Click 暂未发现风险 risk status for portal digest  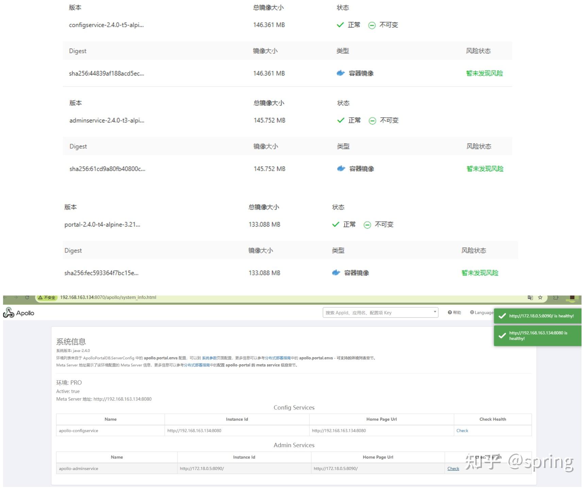(480, 272)
